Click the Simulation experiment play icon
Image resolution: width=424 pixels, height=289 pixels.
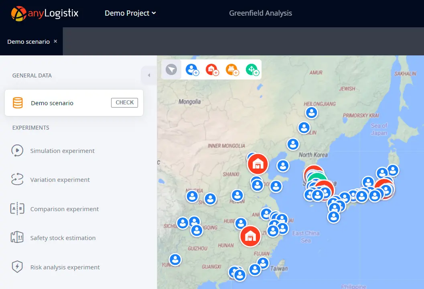click(17, 151)
